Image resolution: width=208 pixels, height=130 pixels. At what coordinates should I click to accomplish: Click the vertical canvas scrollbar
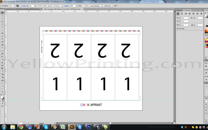point(175,66)
